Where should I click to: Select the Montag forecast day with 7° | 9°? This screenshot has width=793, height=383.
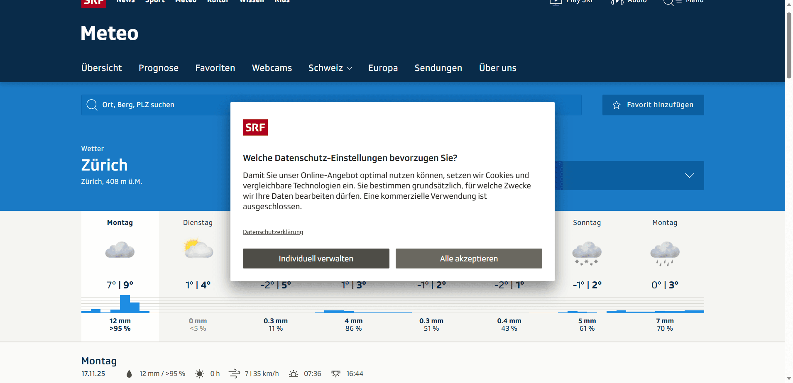pos(120,276)
